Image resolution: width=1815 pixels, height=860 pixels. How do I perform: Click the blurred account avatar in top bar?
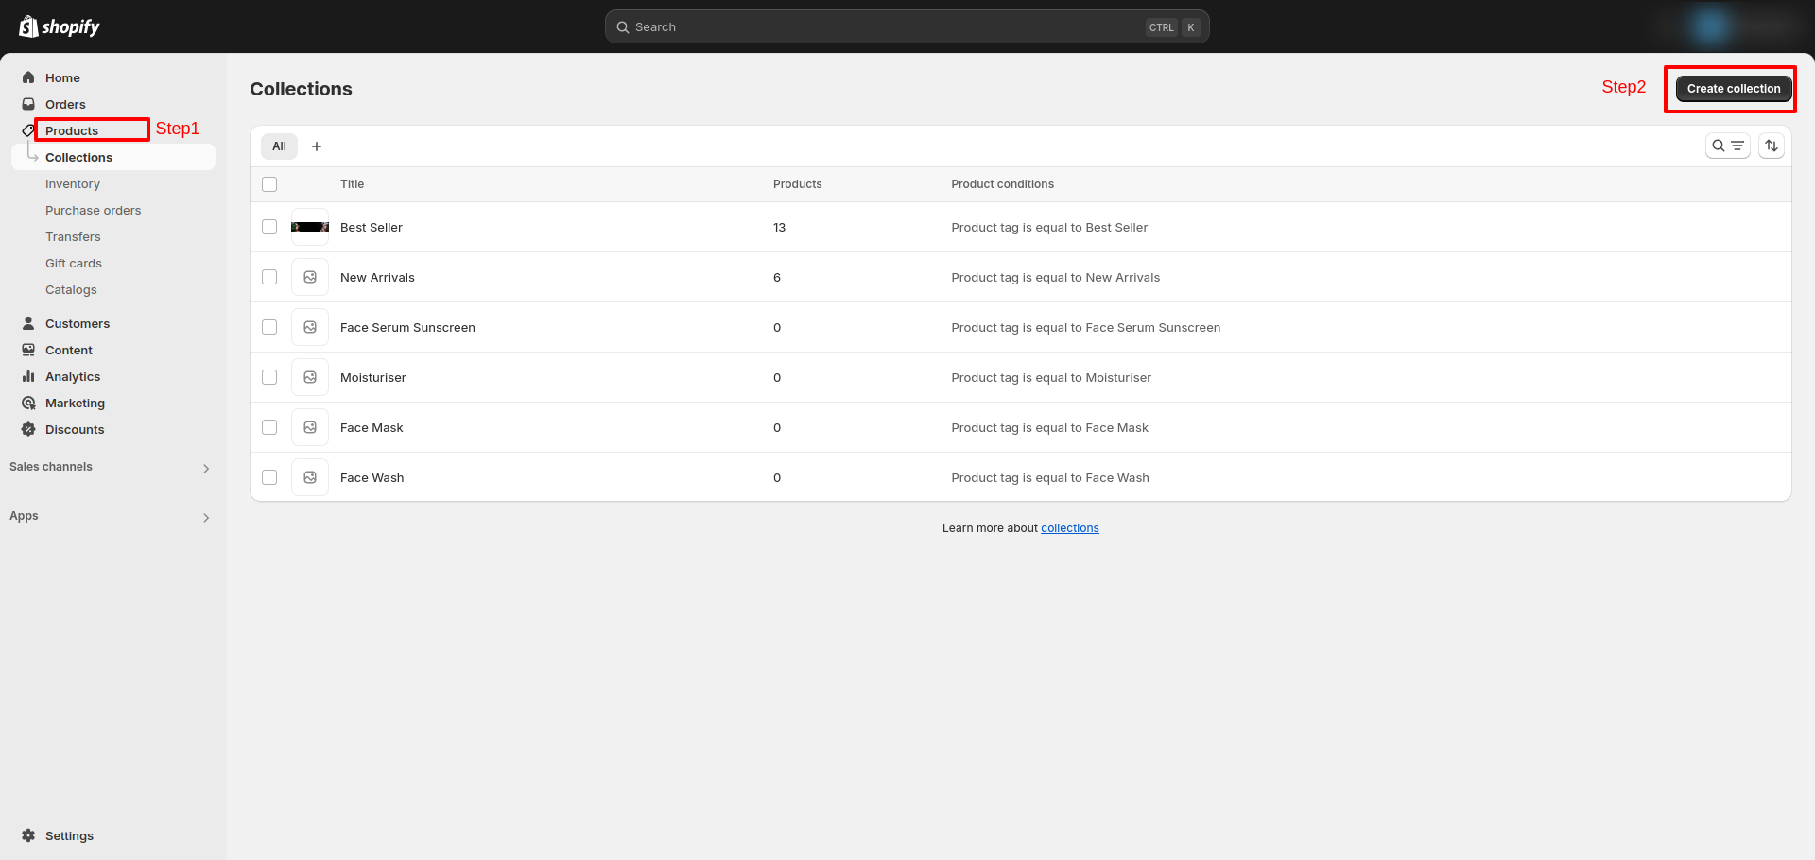(x=1711, y=26)
